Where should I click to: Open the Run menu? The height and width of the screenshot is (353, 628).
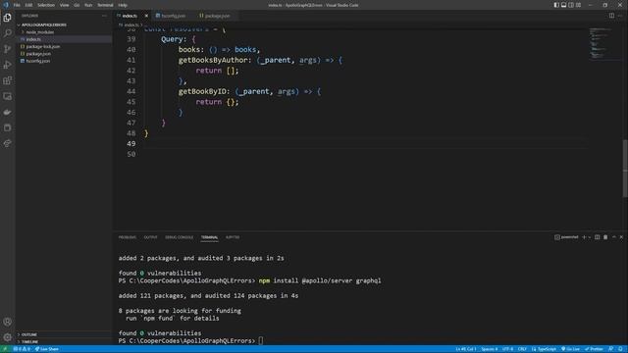88,5
